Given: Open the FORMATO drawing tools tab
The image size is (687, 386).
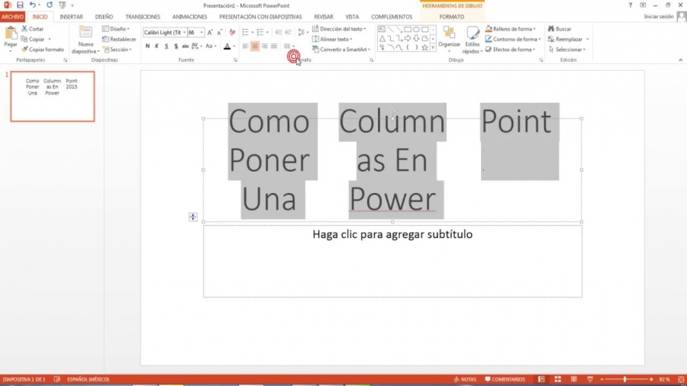Looking at the screenshot, I should pos(452,17).
